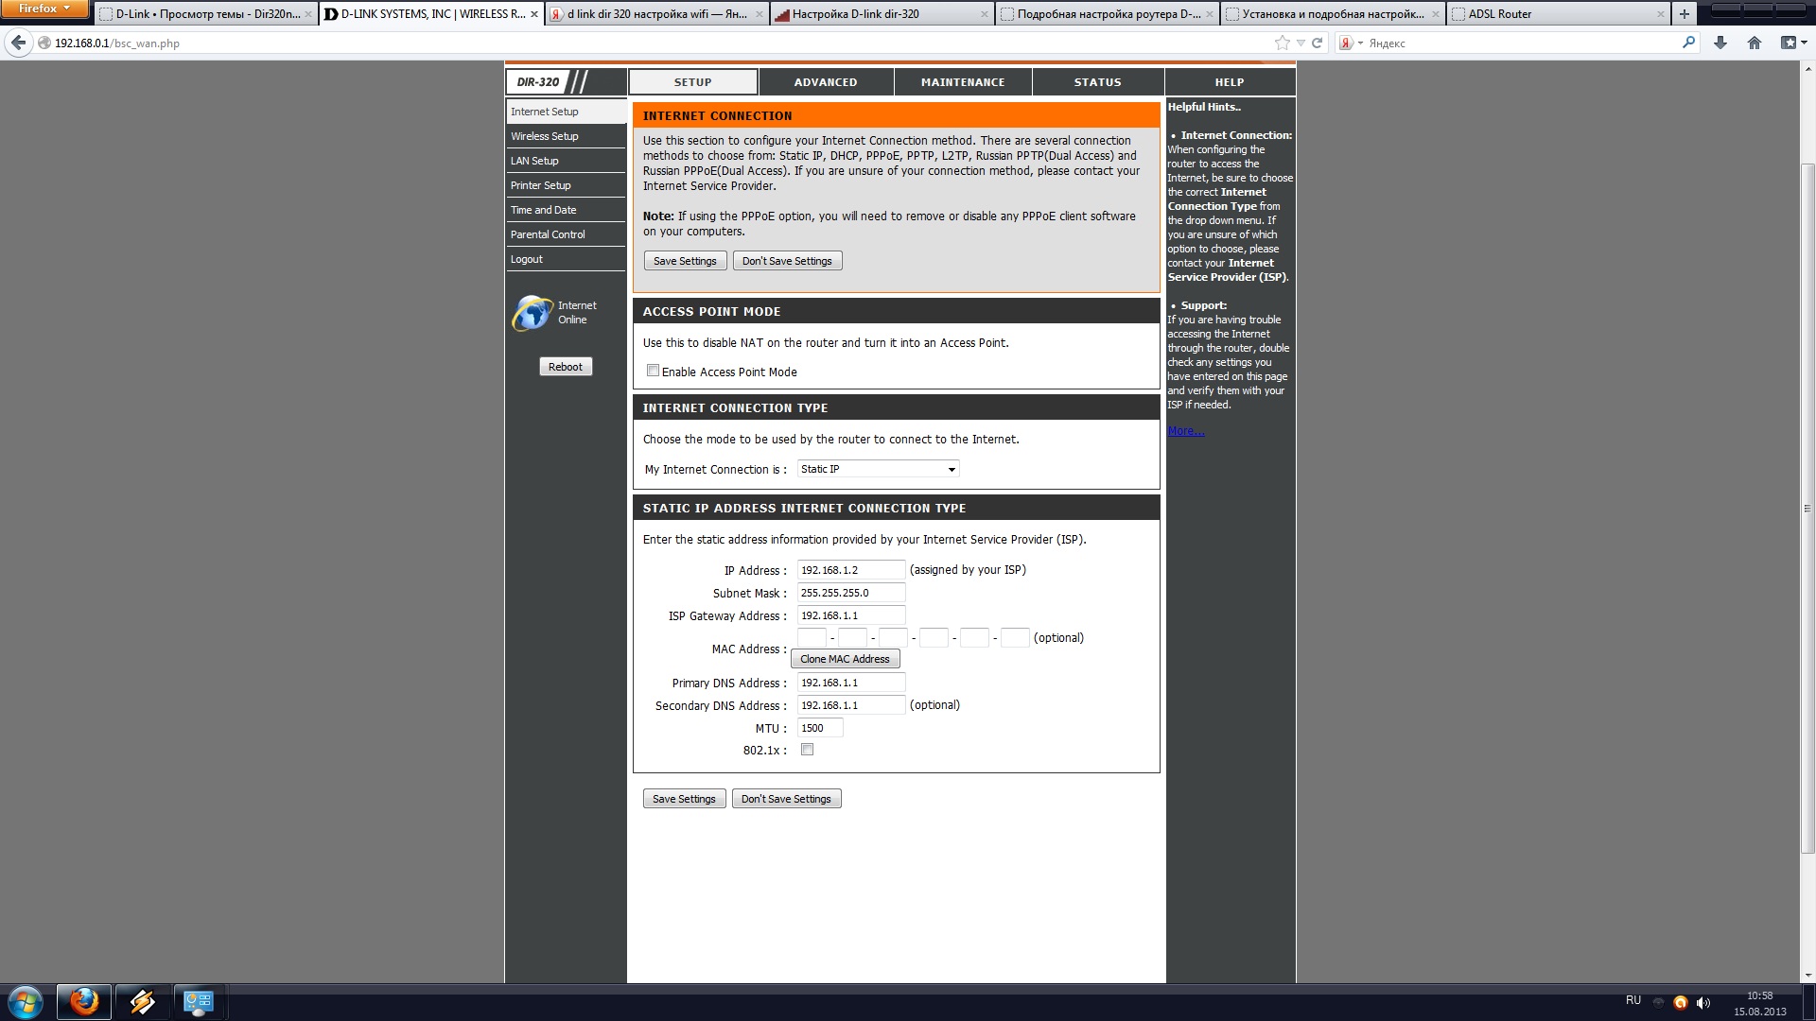Reload the page with refresh icon

[x=1317, y=43]
